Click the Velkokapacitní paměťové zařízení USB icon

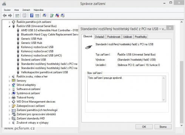(18, 72)
